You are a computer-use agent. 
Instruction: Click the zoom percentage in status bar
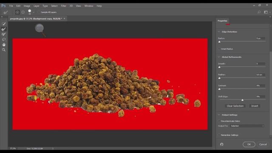pyautogui.click(x=13, y=148)
